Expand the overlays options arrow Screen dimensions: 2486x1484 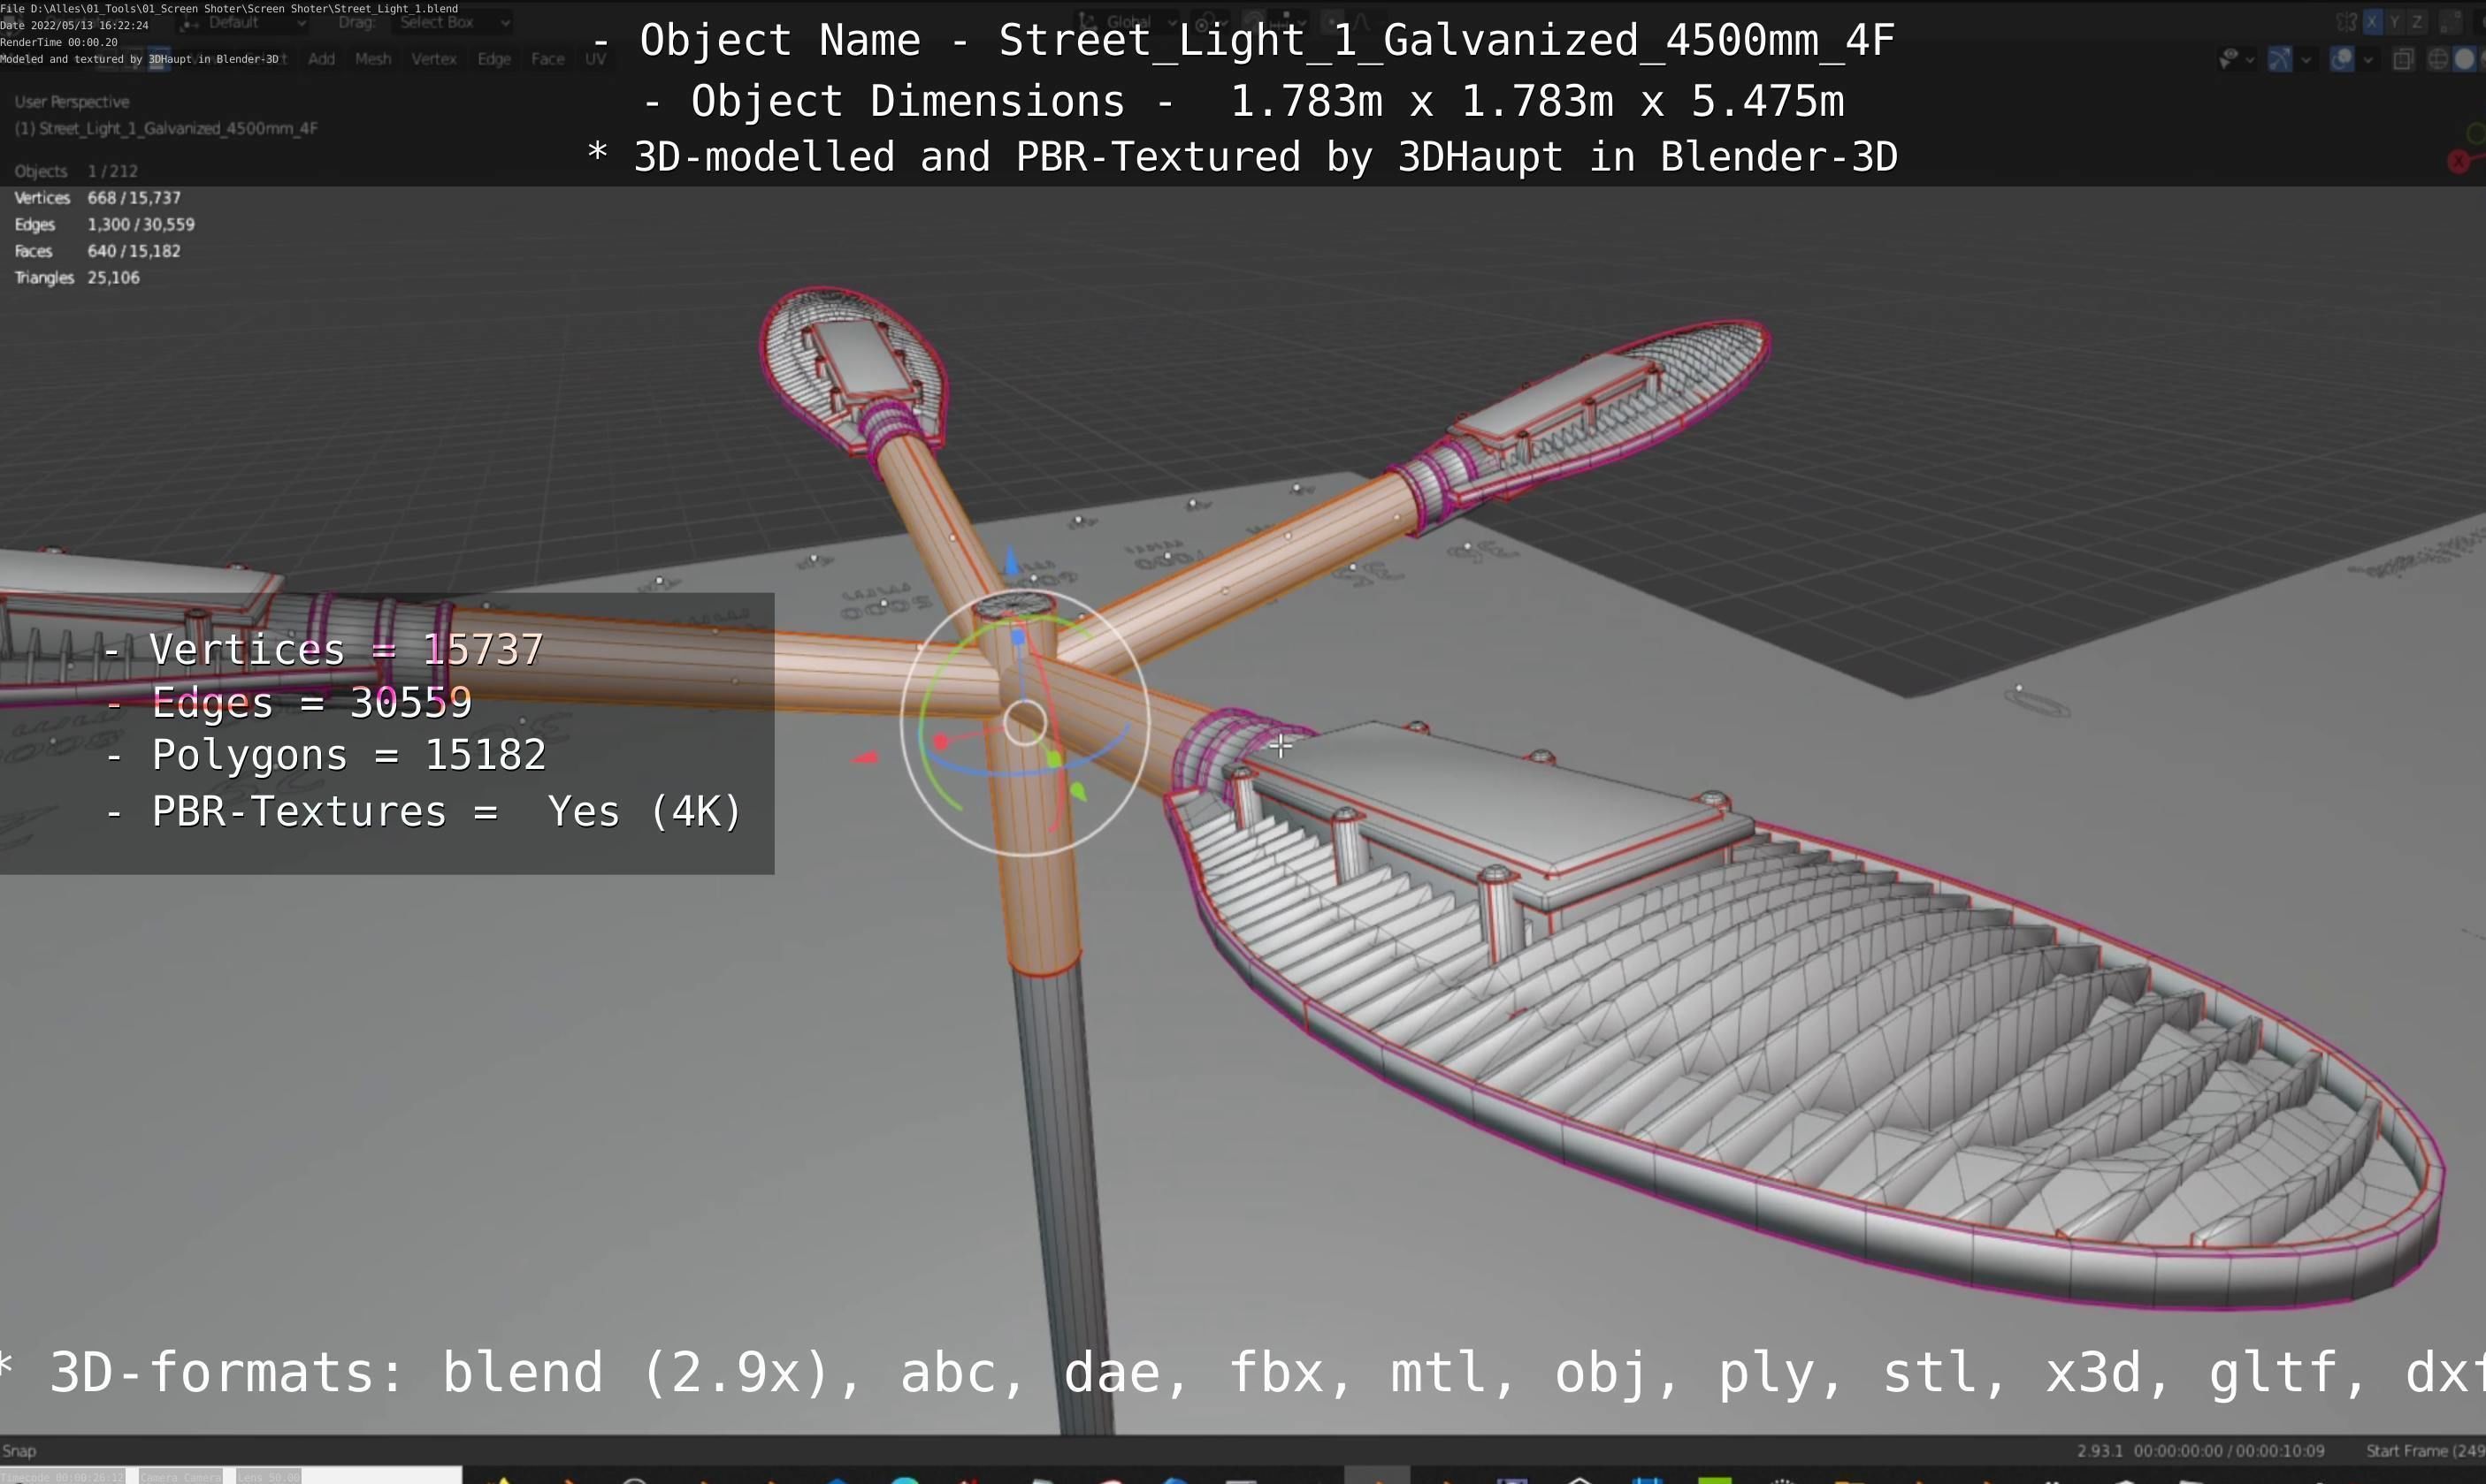[2368, 60]
